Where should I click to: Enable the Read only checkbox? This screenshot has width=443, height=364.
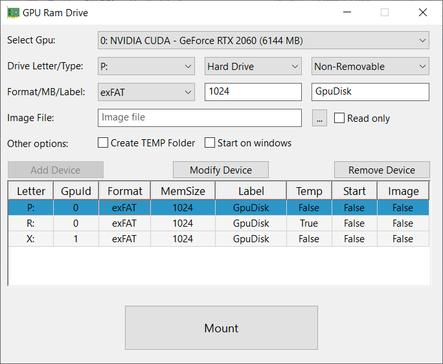(x=339, y=118)
